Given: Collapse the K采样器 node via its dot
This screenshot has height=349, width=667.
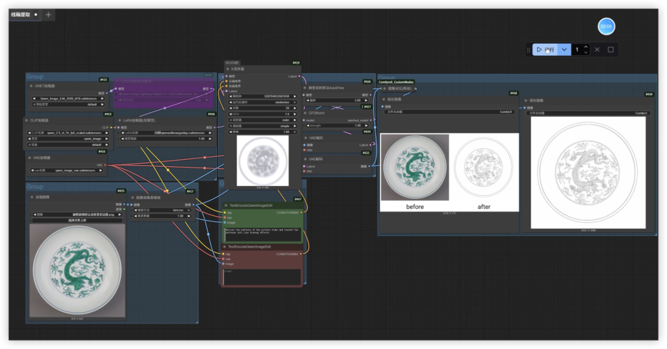Looking at the screenshot, I should point(229,69).
